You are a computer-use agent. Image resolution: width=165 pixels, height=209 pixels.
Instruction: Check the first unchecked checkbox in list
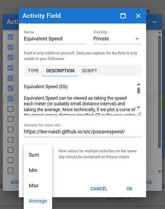[x=10, y=109]
